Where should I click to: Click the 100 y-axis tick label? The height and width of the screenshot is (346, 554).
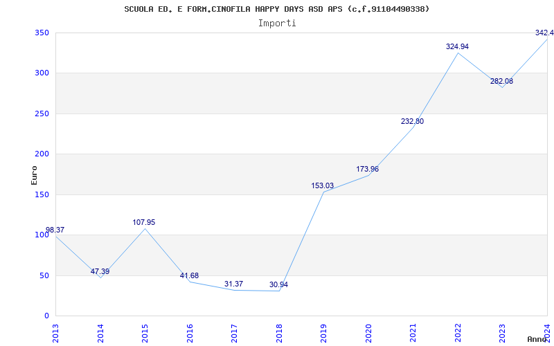[x=42, y=235]
